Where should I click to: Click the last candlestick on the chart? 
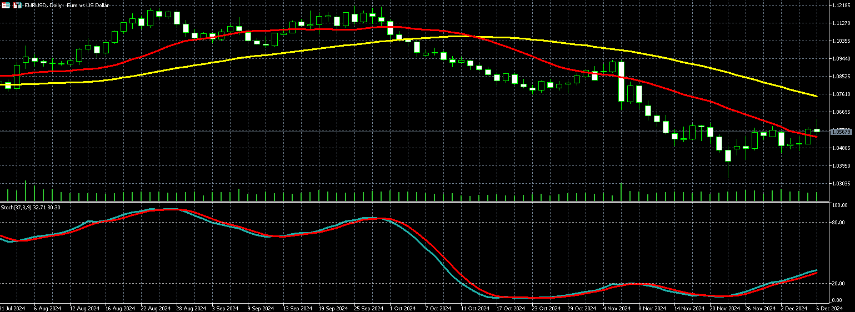point(817,130)
